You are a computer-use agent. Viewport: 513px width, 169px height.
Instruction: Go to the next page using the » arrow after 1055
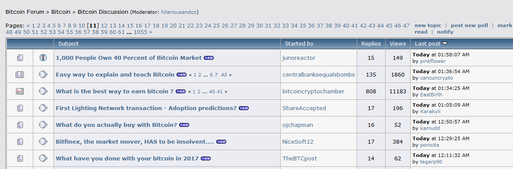click(151, 32)
